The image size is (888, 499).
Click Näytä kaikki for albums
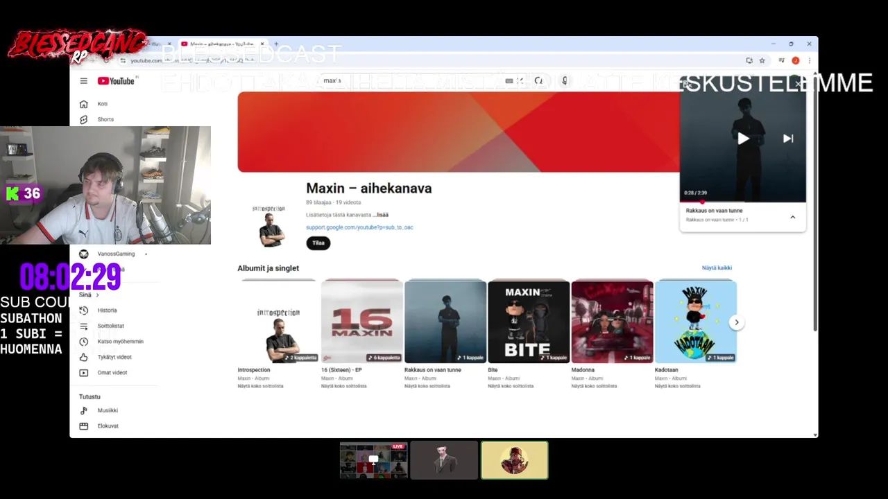(x=717, y=268)
